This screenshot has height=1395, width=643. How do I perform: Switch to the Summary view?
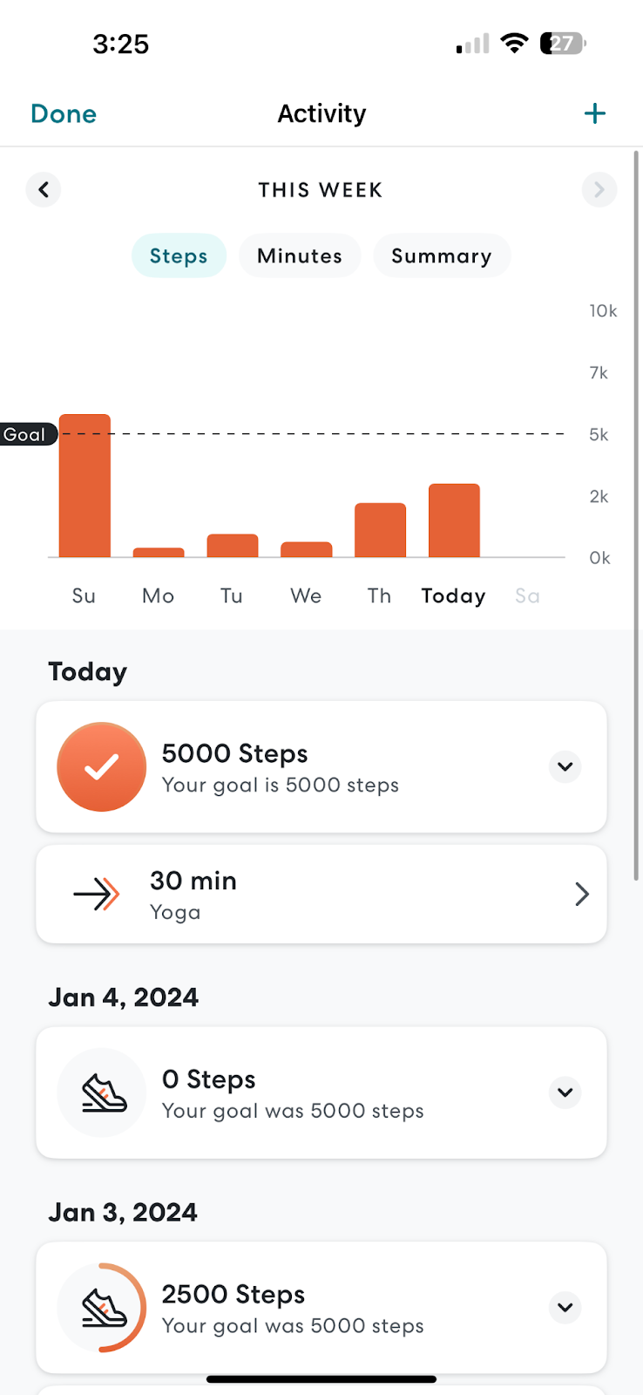pyautogui.click(x=442, y=255)
